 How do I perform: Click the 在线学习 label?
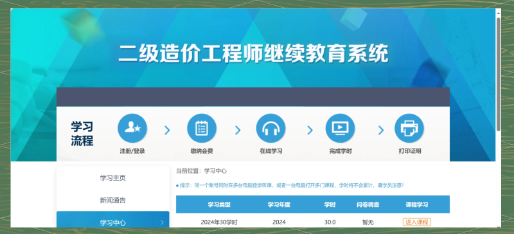pos(270,151)
